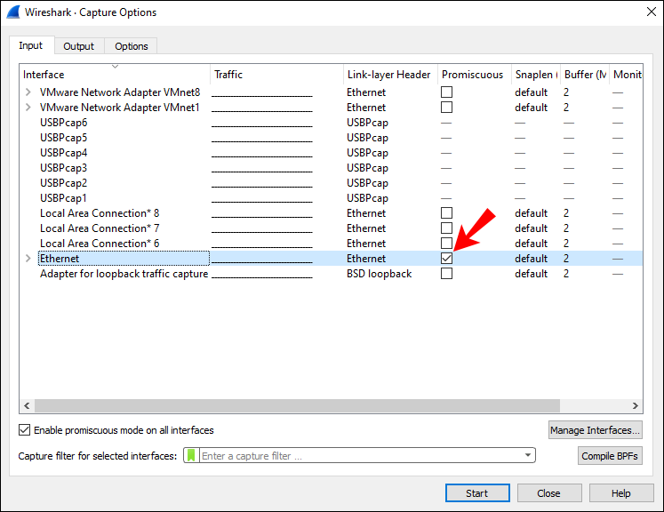Uncheck promiscuous for the Ethernet interface

(x=446, y=259)
